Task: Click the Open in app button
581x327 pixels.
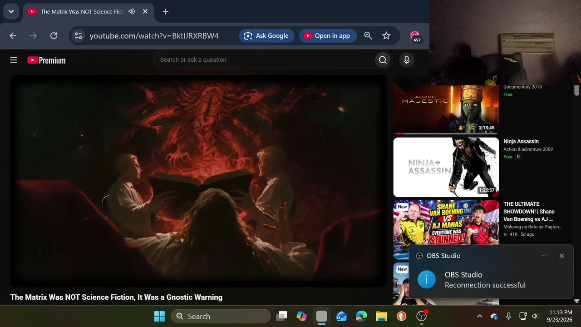Action: pos(328,36)
